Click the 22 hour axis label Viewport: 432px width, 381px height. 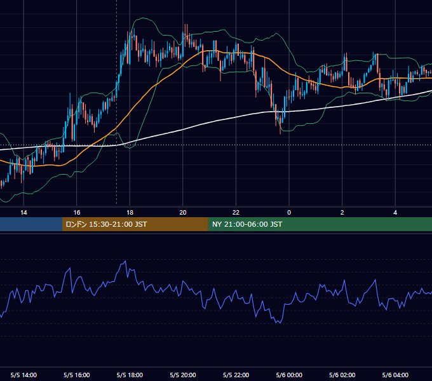(236, 213)
